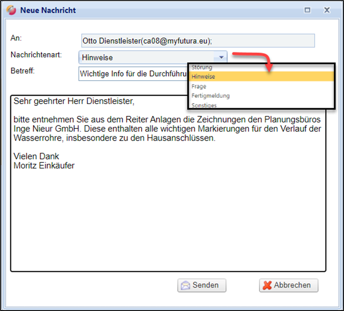This screenshot has width=344, height=311.
Task: Open the Nachrichtenart dropdown arrow
Action: [221, 57]
